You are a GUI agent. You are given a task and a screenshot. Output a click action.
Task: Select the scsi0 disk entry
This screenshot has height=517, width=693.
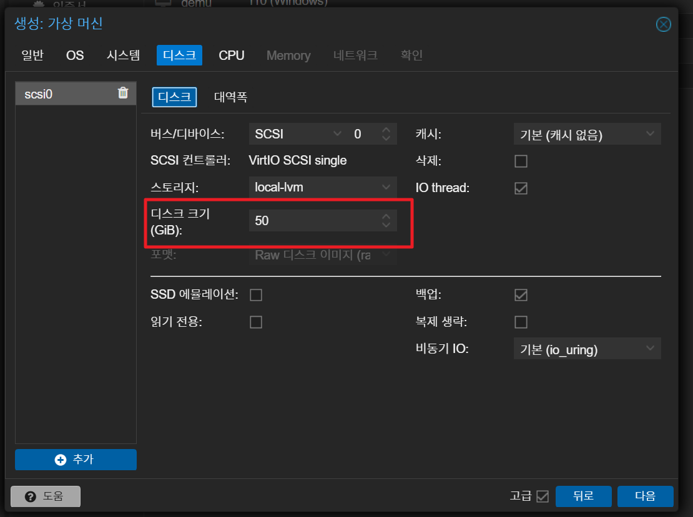click(76, 94)
